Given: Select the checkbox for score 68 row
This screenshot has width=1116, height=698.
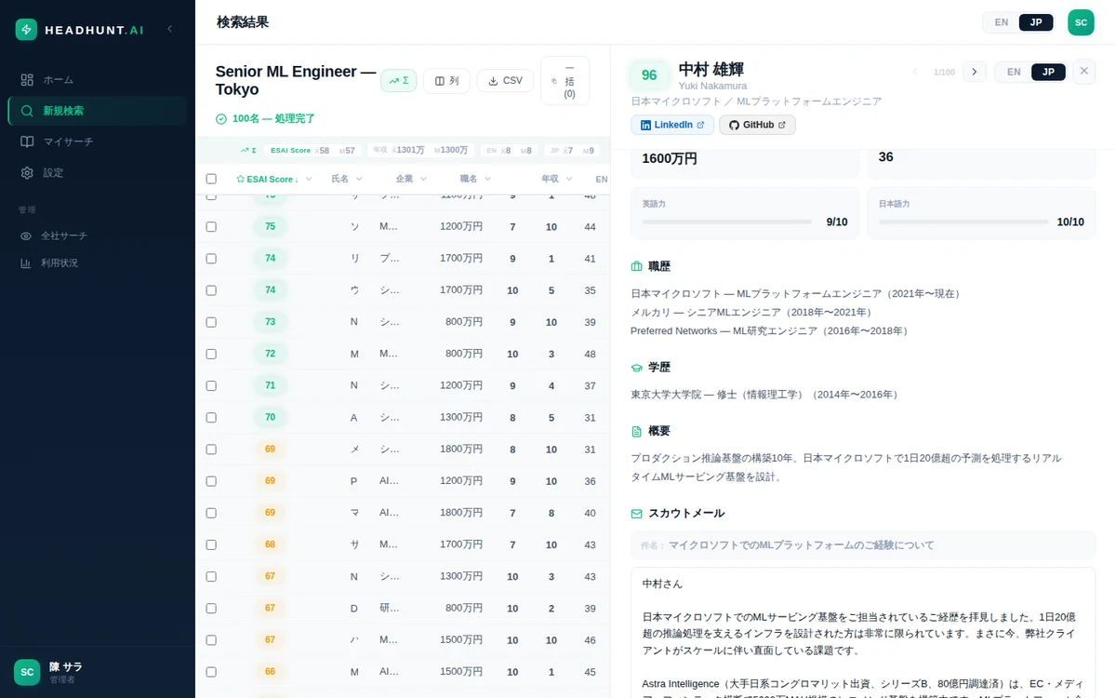Looking at the screenshot, I should coord(211,544).
